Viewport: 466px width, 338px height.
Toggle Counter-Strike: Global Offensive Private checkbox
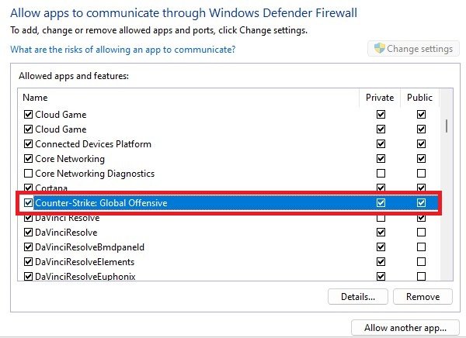coord(381,203)
